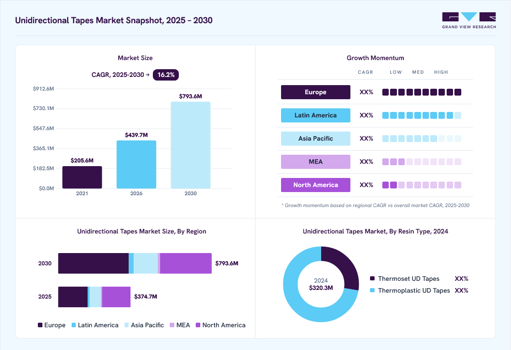Click the 2021 market size bar
This screenshot has width=511, height=350.
tap(82, 178)
